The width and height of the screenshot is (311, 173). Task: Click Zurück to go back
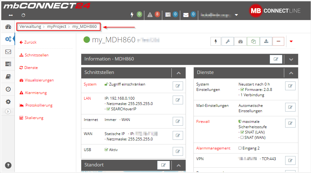[x=28, y=42]
